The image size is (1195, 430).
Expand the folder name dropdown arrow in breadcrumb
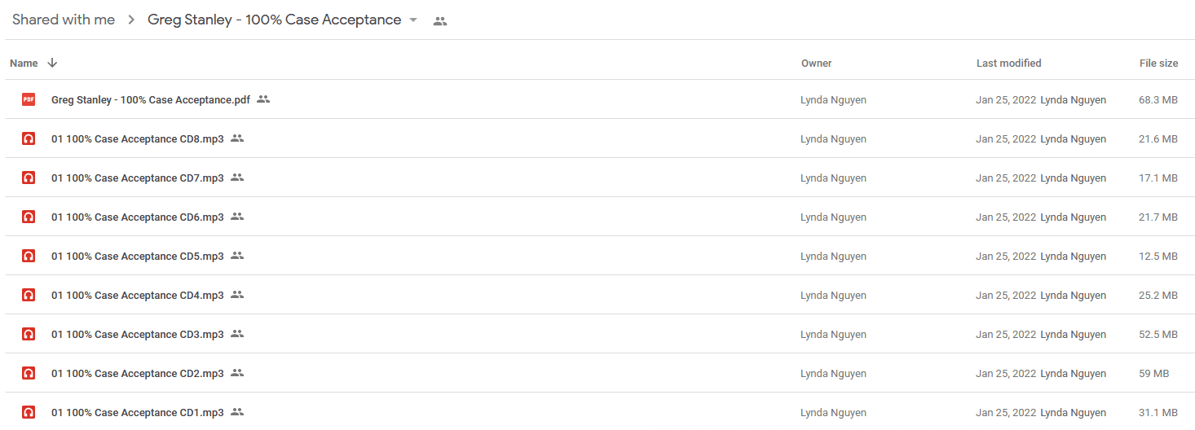[413, 20]
